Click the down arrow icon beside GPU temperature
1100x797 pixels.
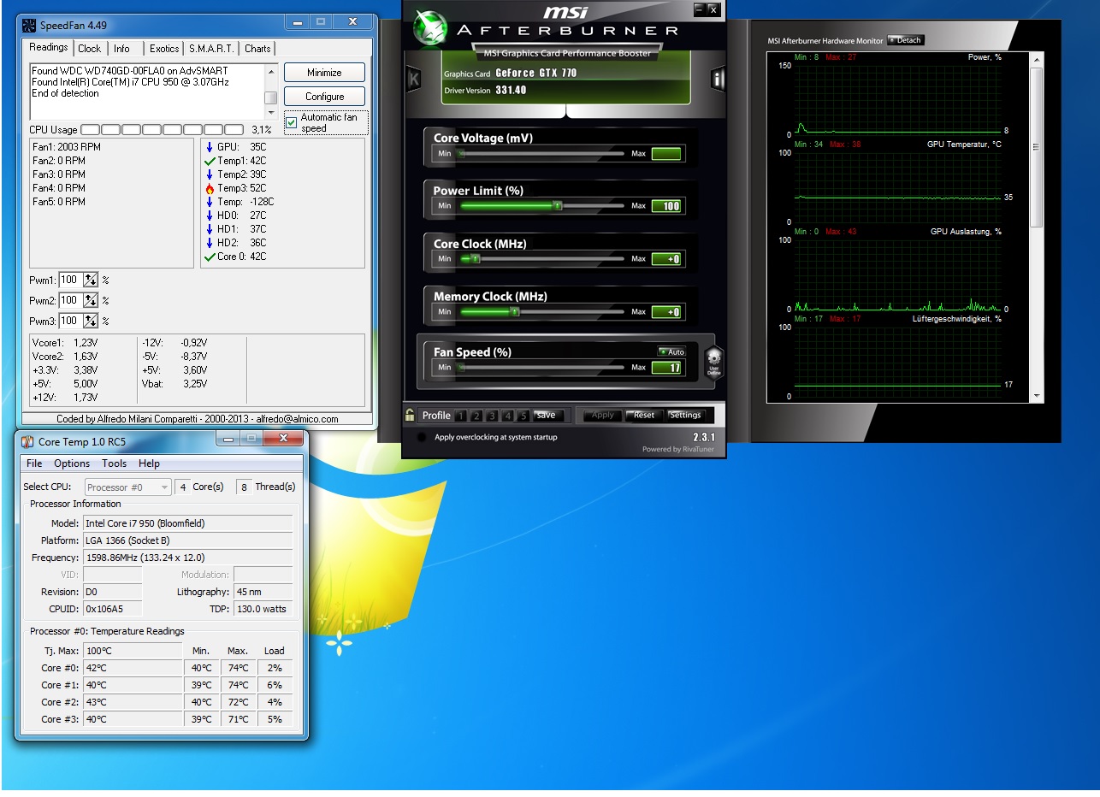(x=210, y=147)
